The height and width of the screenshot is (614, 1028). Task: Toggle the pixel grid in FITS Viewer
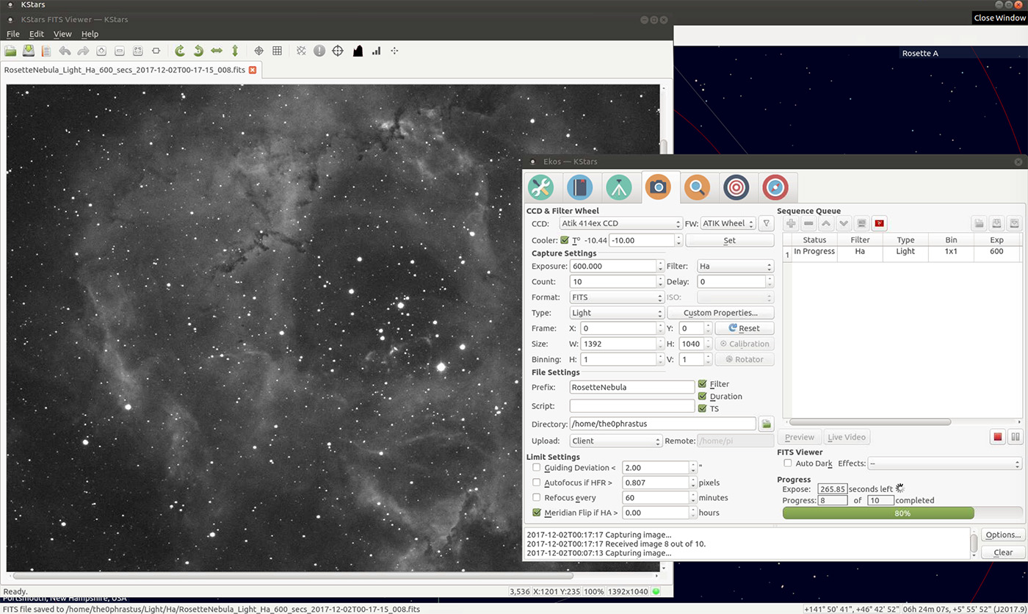(x=277, y=51)
